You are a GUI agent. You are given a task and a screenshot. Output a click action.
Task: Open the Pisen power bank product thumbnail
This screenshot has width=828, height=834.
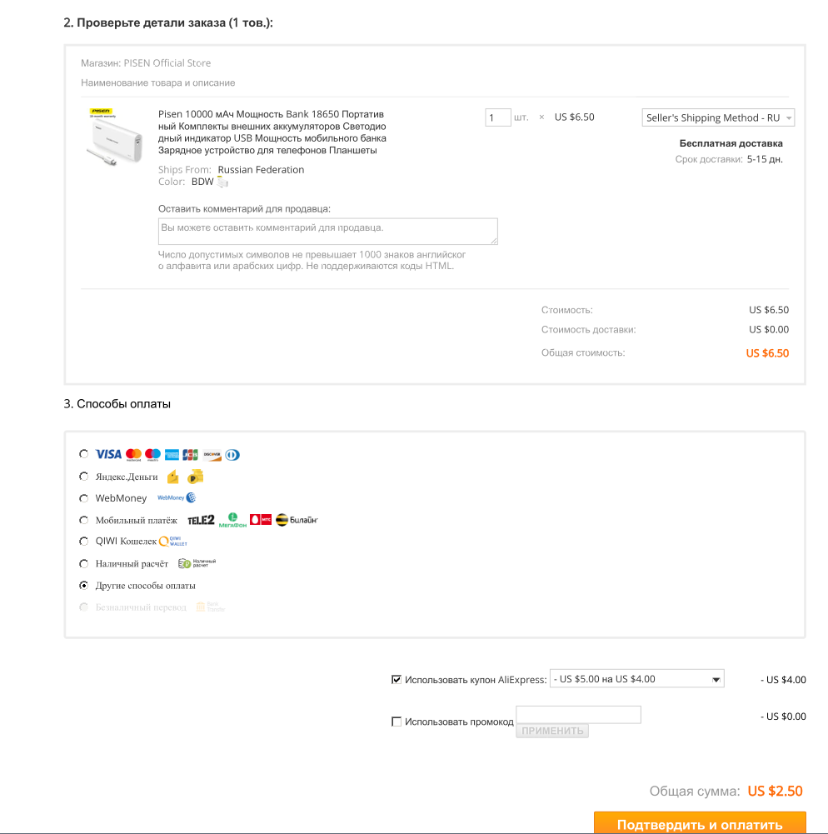coord(116,137)
